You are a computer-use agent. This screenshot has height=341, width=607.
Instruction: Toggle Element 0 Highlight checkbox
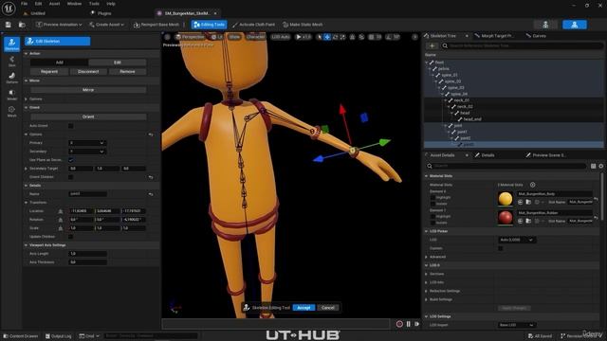(x=432, y=198)
